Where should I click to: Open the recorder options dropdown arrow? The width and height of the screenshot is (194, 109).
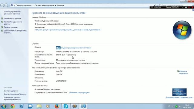tap(183, 7)
